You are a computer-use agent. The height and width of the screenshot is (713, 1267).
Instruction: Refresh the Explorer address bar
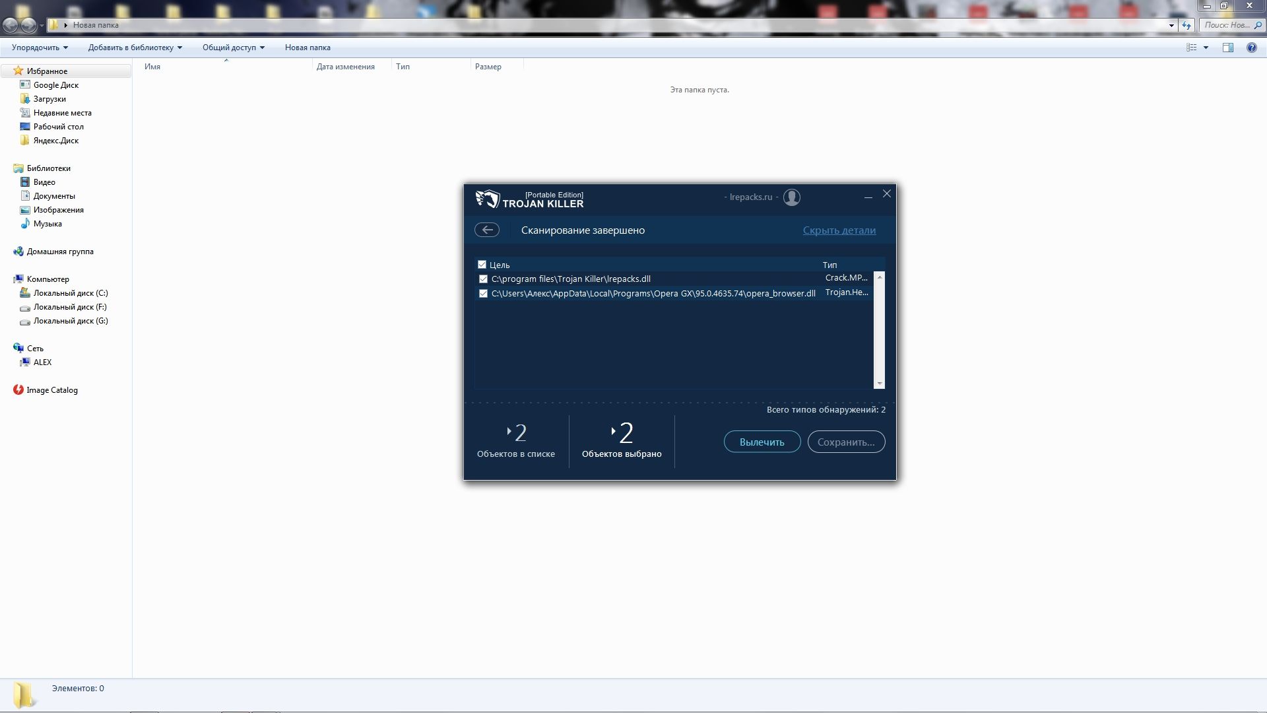(1186, 25)
